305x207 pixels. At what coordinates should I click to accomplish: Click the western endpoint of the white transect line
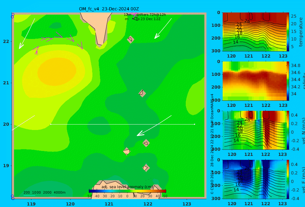pos(51,124)
